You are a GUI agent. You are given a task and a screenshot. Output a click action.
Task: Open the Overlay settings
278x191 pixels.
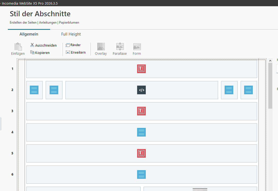click(101, 49)
